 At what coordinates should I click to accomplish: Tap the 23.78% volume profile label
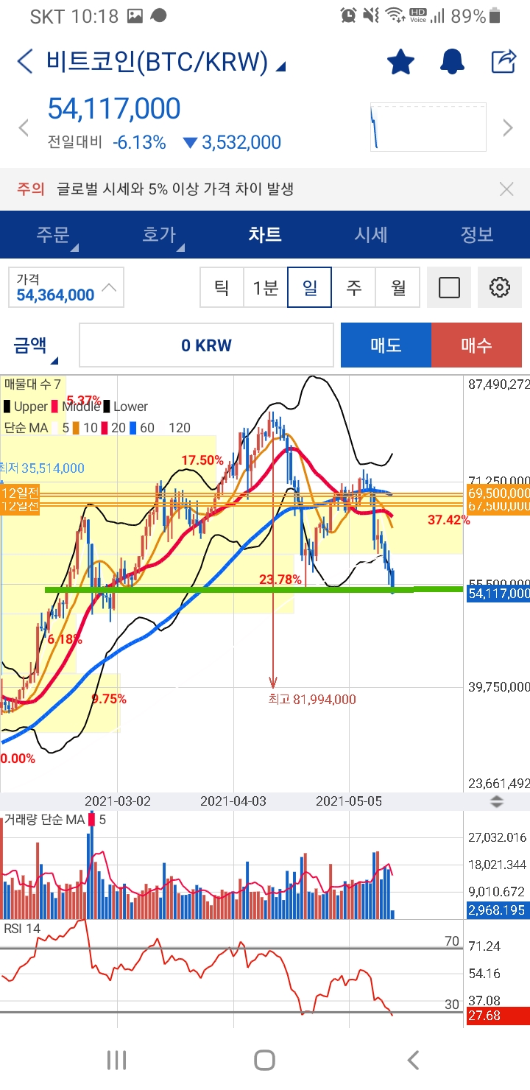pos(280,580)
